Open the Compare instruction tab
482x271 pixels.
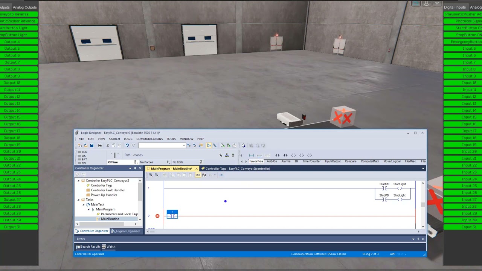click(x=351, y=161)
